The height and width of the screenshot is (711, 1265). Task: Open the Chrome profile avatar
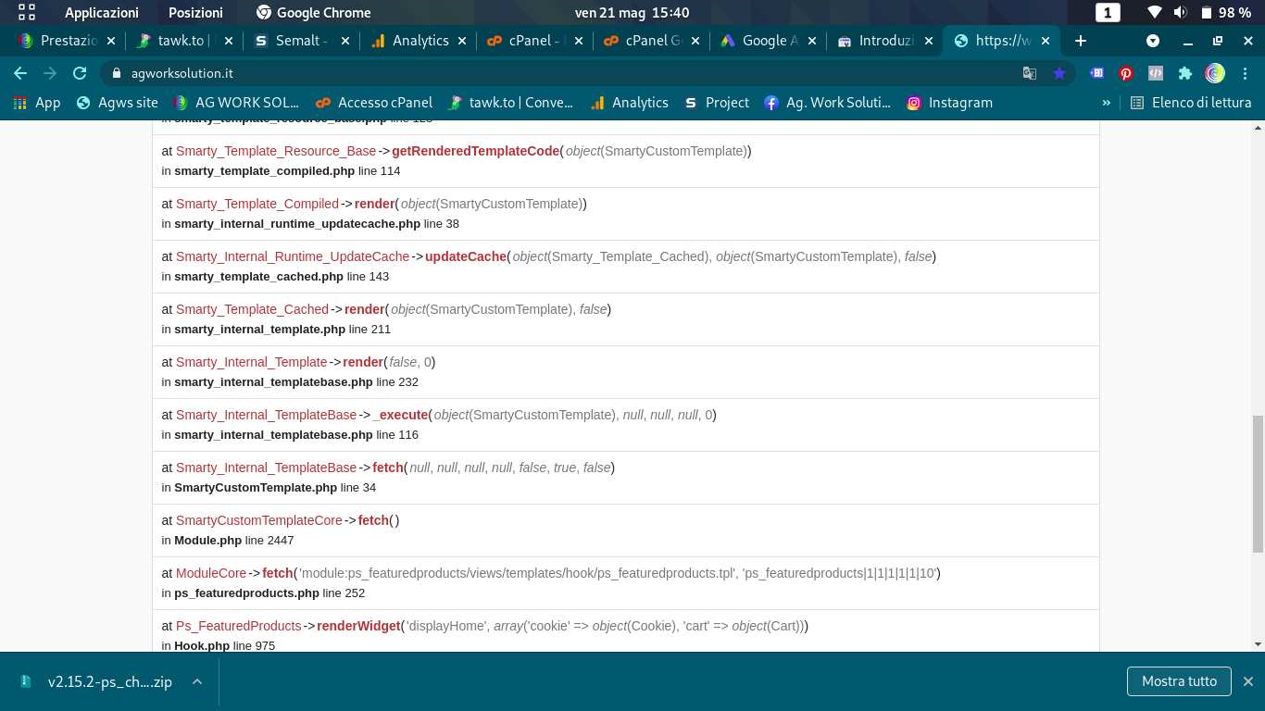(x=1215, y=73)
